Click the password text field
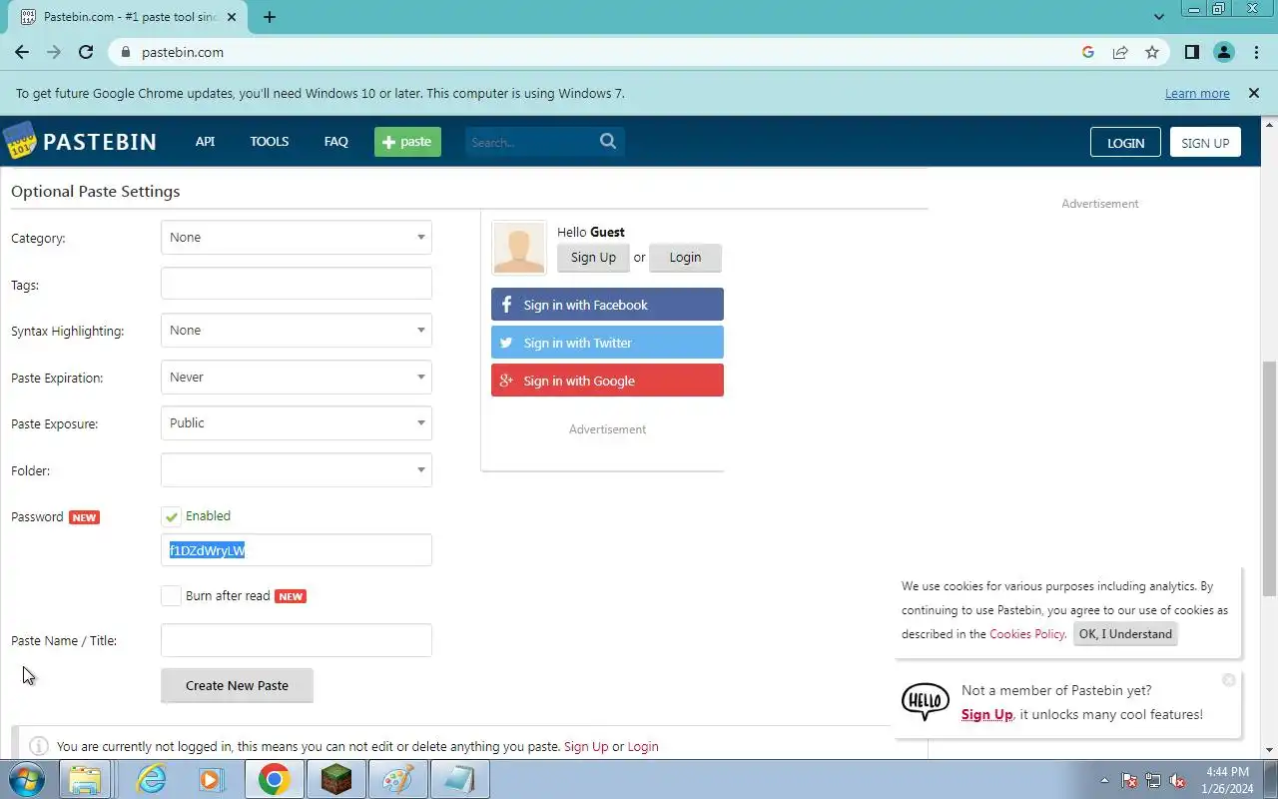This screenshot has height=799, width=1278. tap(297, 550)
